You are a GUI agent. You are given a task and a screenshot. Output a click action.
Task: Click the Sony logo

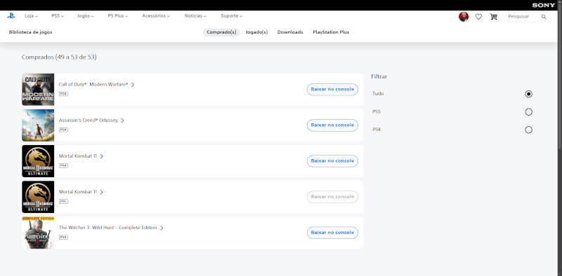[x=543, y=5]
